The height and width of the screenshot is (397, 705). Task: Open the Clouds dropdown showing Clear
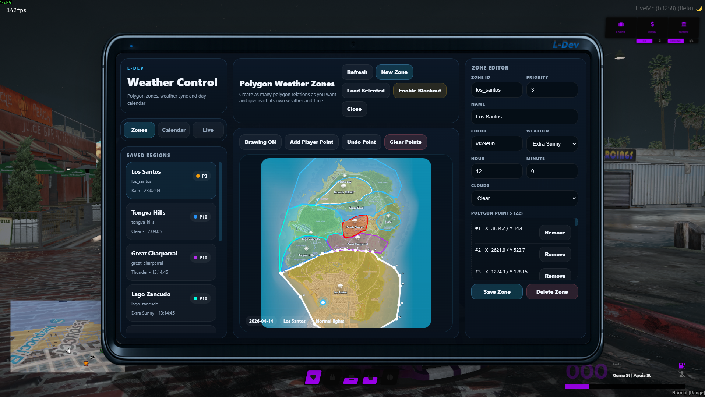(x=524, y=198)
